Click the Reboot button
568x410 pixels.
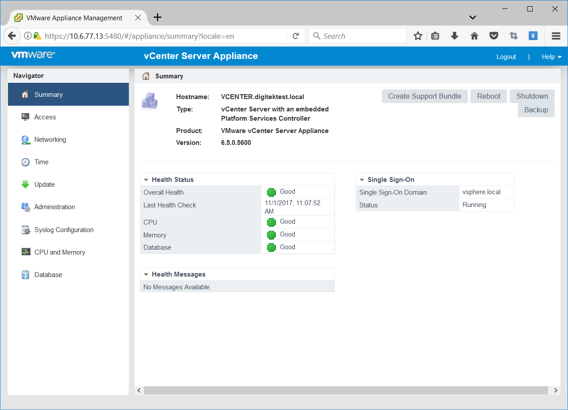point(489,96)
